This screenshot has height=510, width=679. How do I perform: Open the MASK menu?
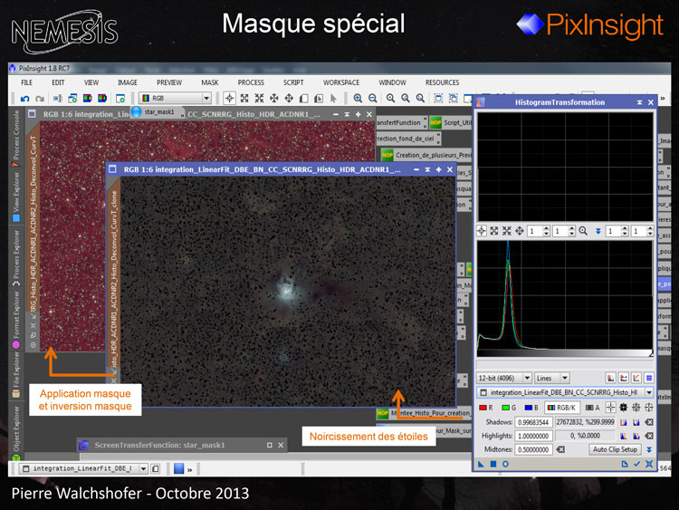[210, 82]
